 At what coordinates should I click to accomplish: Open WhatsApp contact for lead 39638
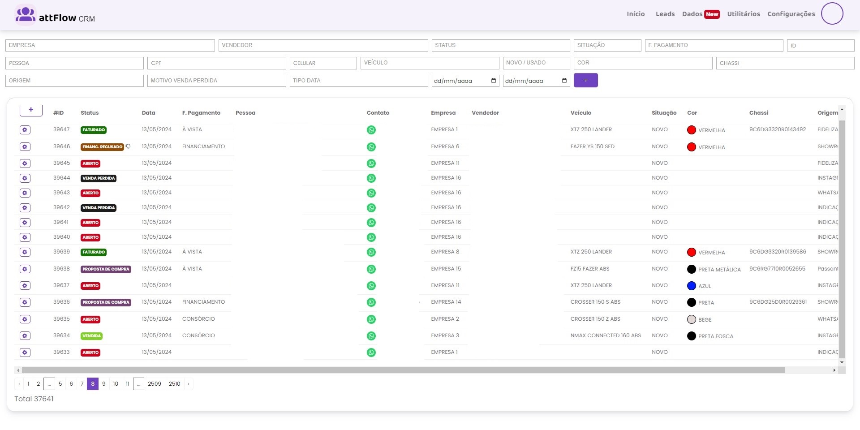[371, 269]
